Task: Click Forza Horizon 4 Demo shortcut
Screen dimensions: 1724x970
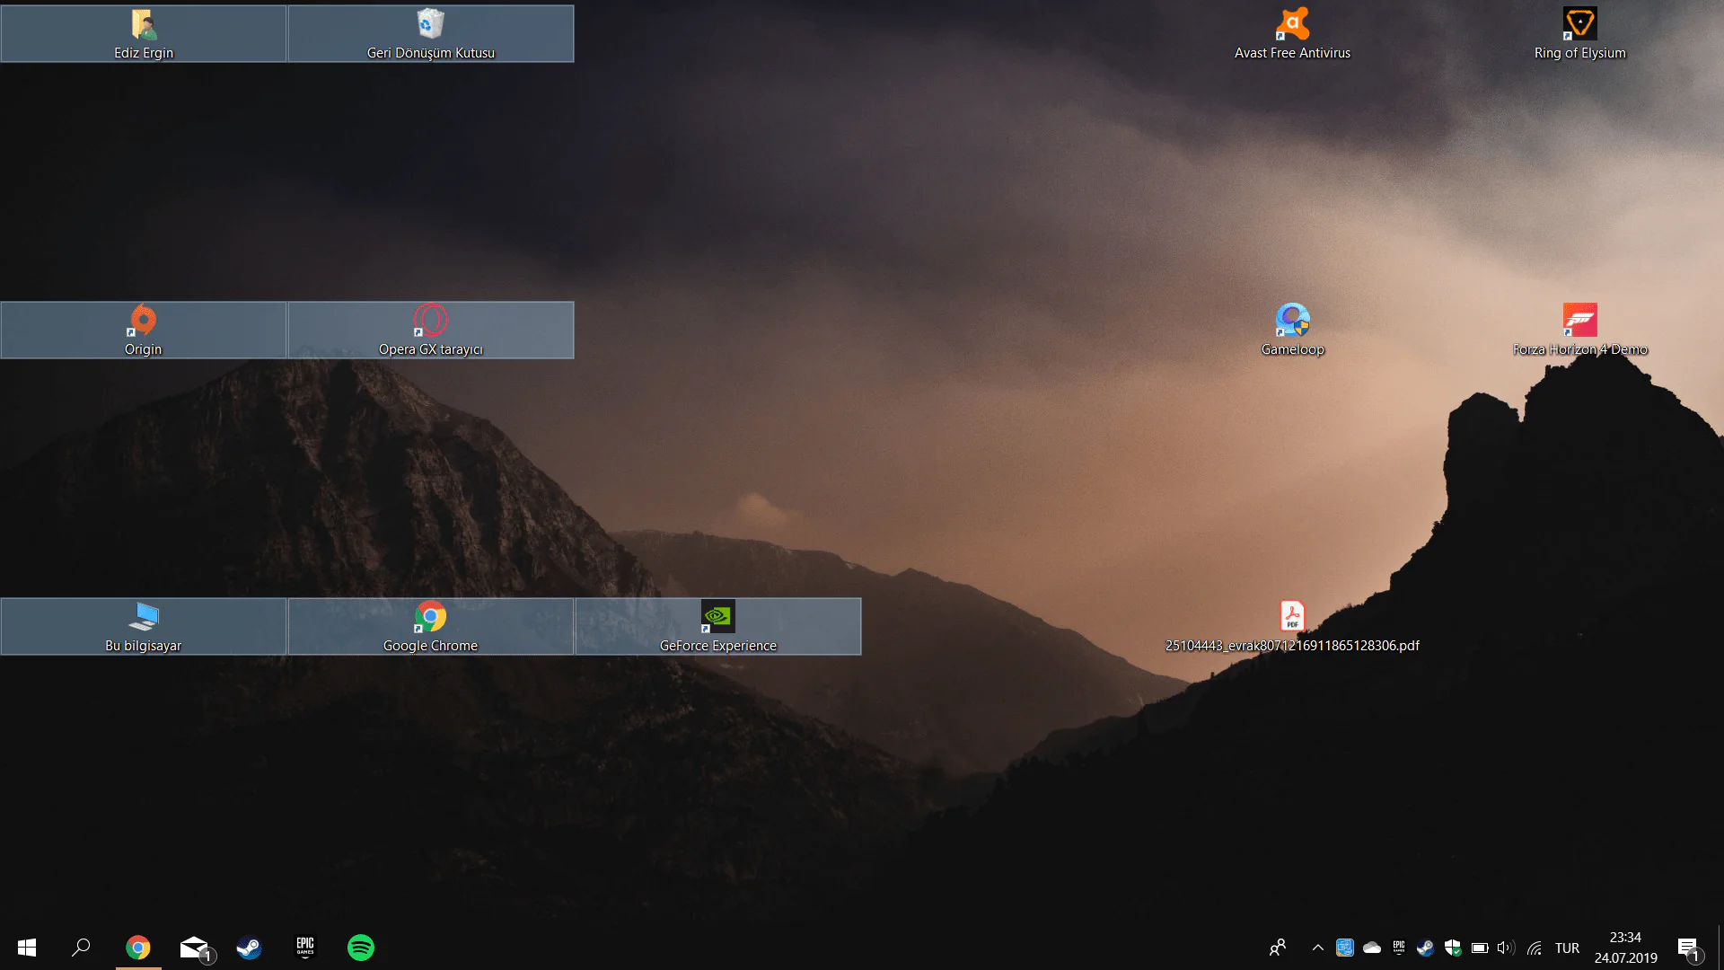Action: click(x=1579, y=329)
